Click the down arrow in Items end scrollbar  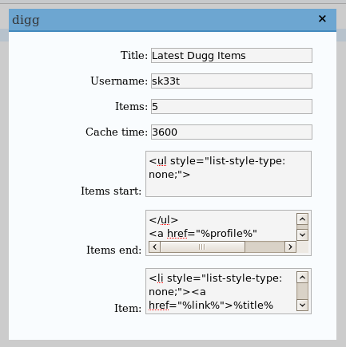[302, 235]
